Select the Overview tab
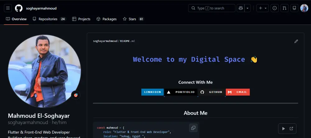311x138 pixels. [x=16, y=19]
